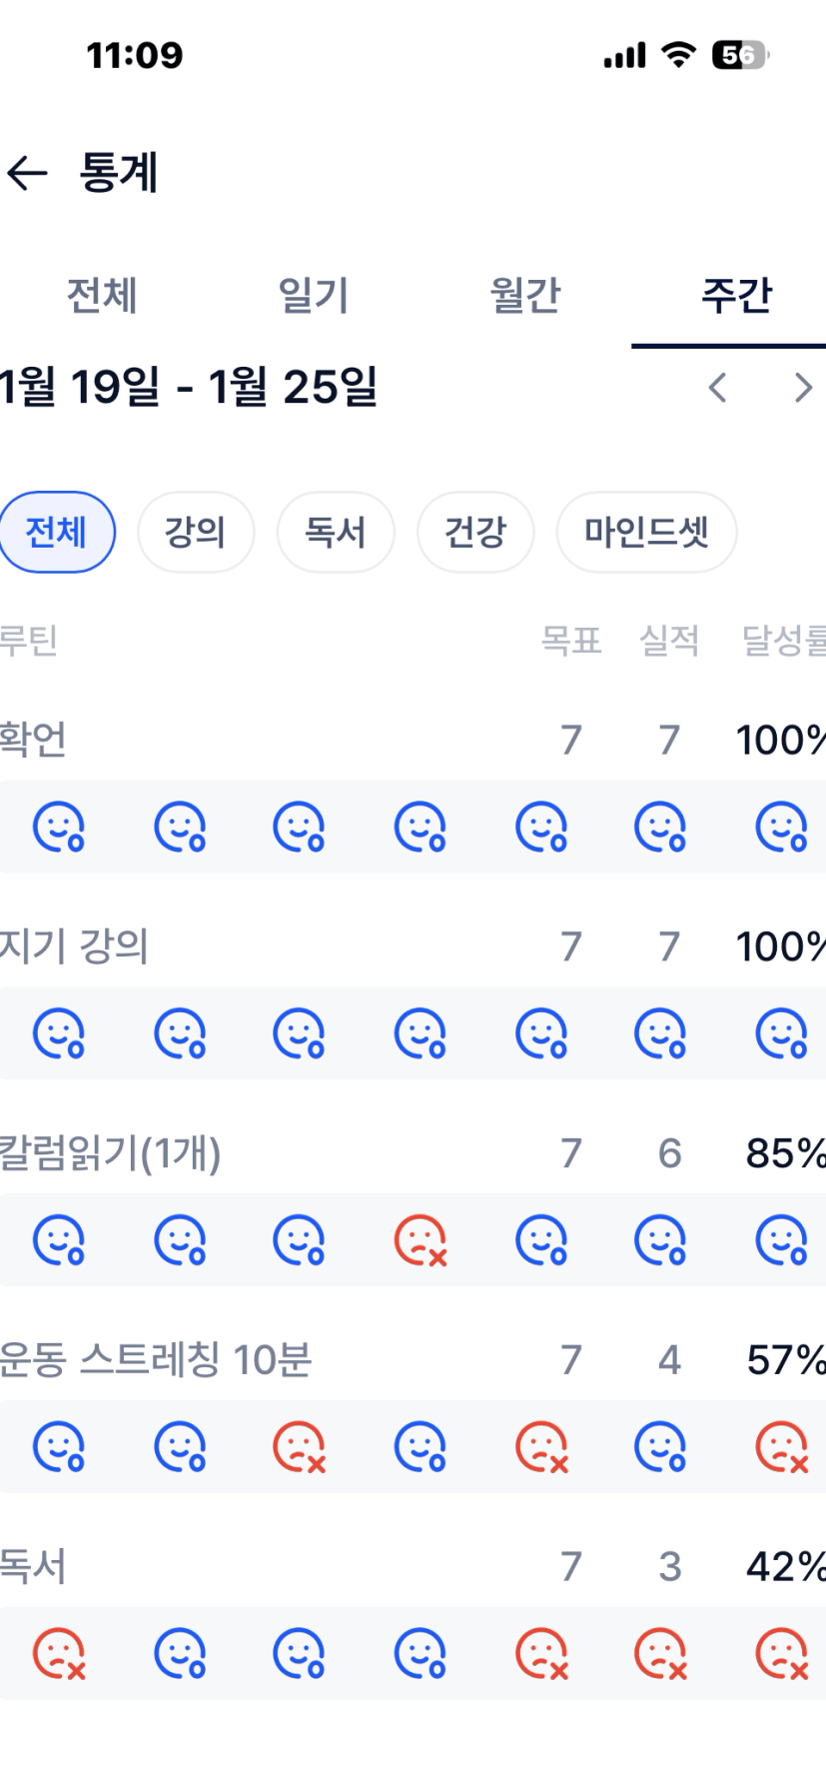This screenshot has height=1790, width=826.
Task: Open the 운동 스트레칭 10분 routine
Action: [x=156, y=1360]
